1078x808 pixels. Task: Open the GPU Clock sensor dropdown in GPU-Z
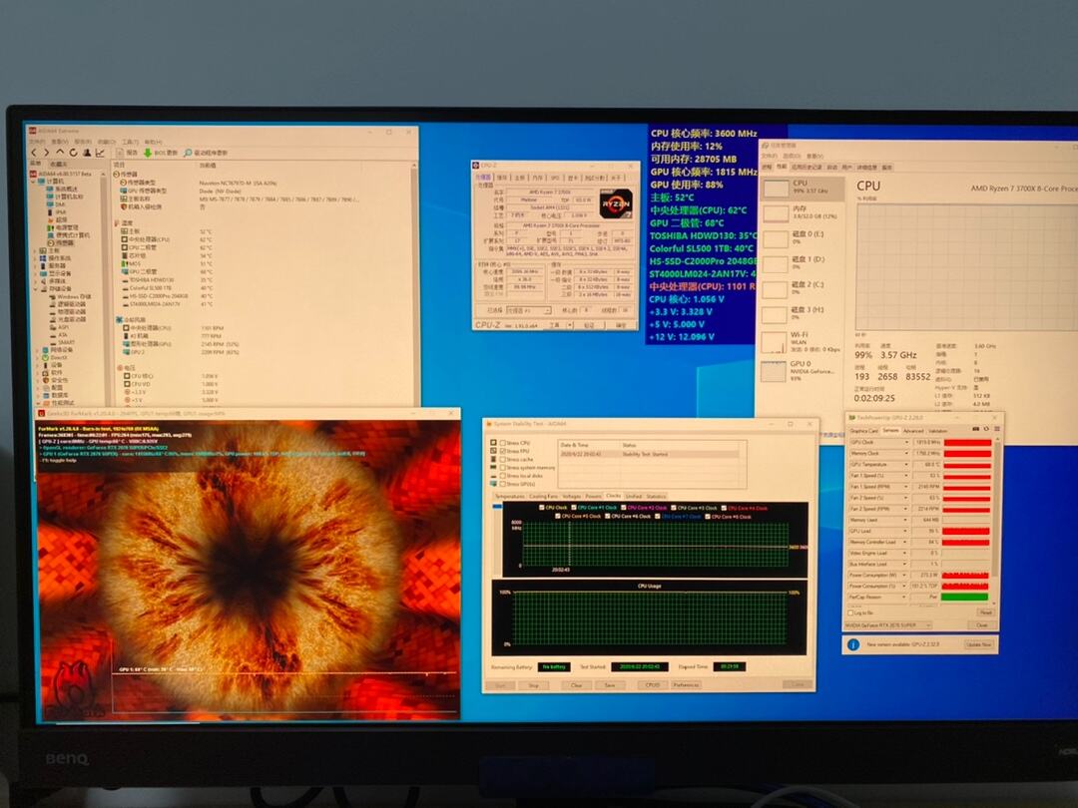point(906,443)
